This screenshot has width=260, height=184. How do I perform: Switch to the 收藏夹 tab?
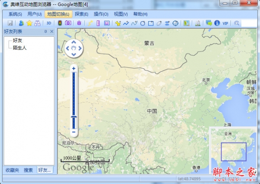coord(13,170)
